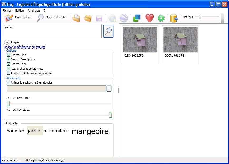Enable Afficher 50 photos au maximum
Screen dimensions: 229x164
click(9, 73)
